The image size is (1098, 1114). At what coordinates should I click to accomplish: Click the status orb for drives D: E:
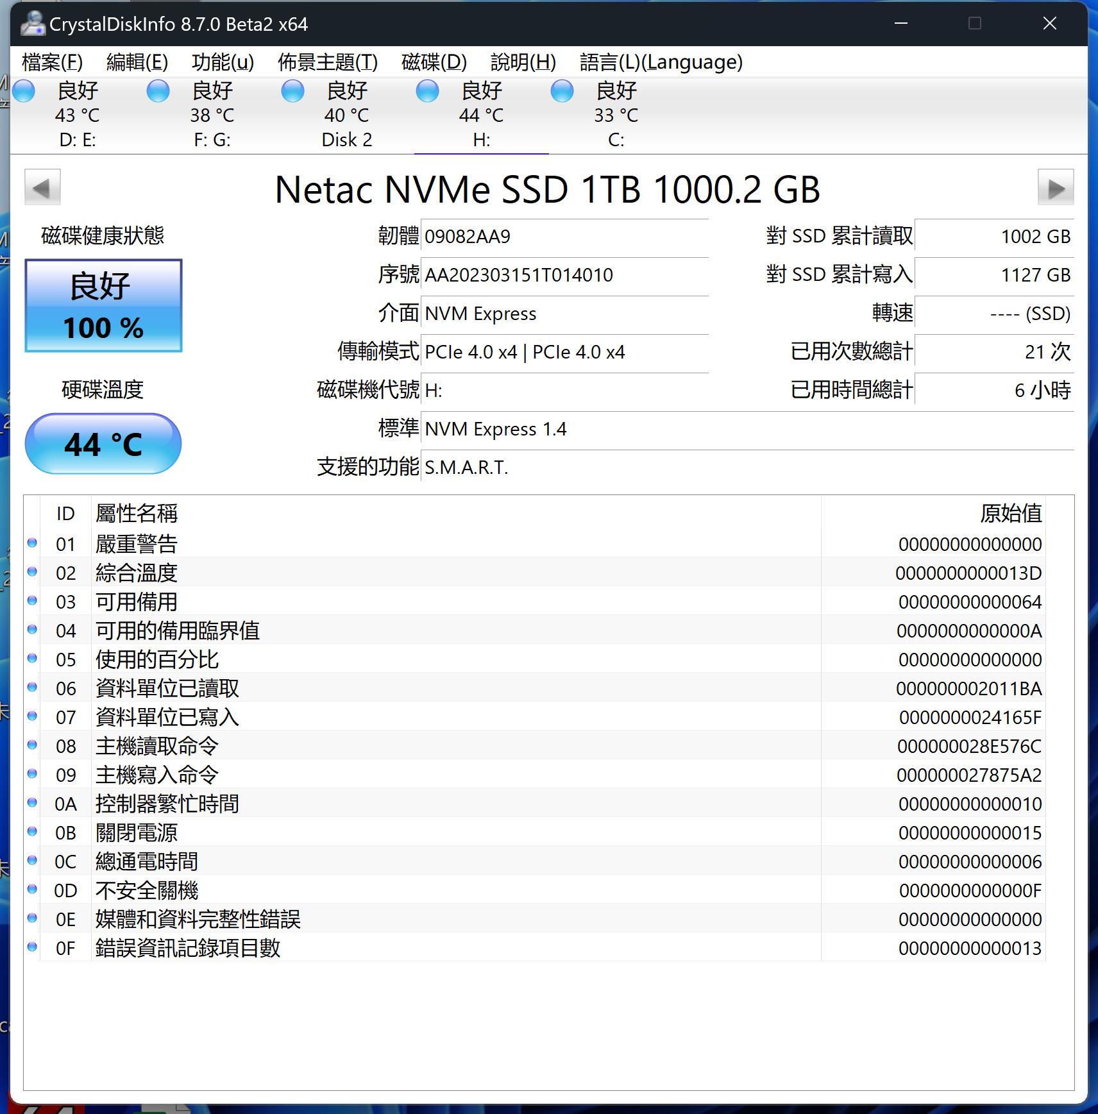(24, 92)
